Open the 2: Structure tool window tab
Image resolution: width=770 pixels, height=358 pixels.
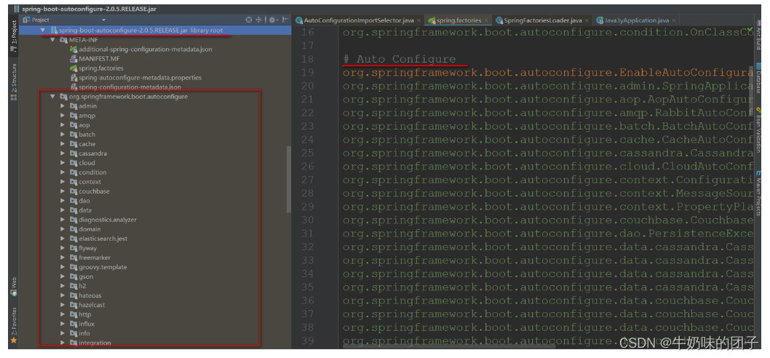point(14,81)
